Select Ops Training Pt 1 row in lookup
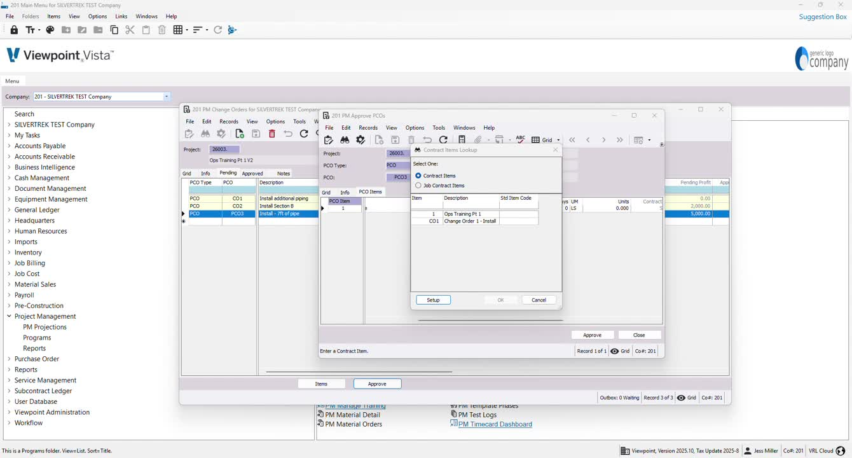The height and width of the screenshot is (458, 852). tap(475, 214)
